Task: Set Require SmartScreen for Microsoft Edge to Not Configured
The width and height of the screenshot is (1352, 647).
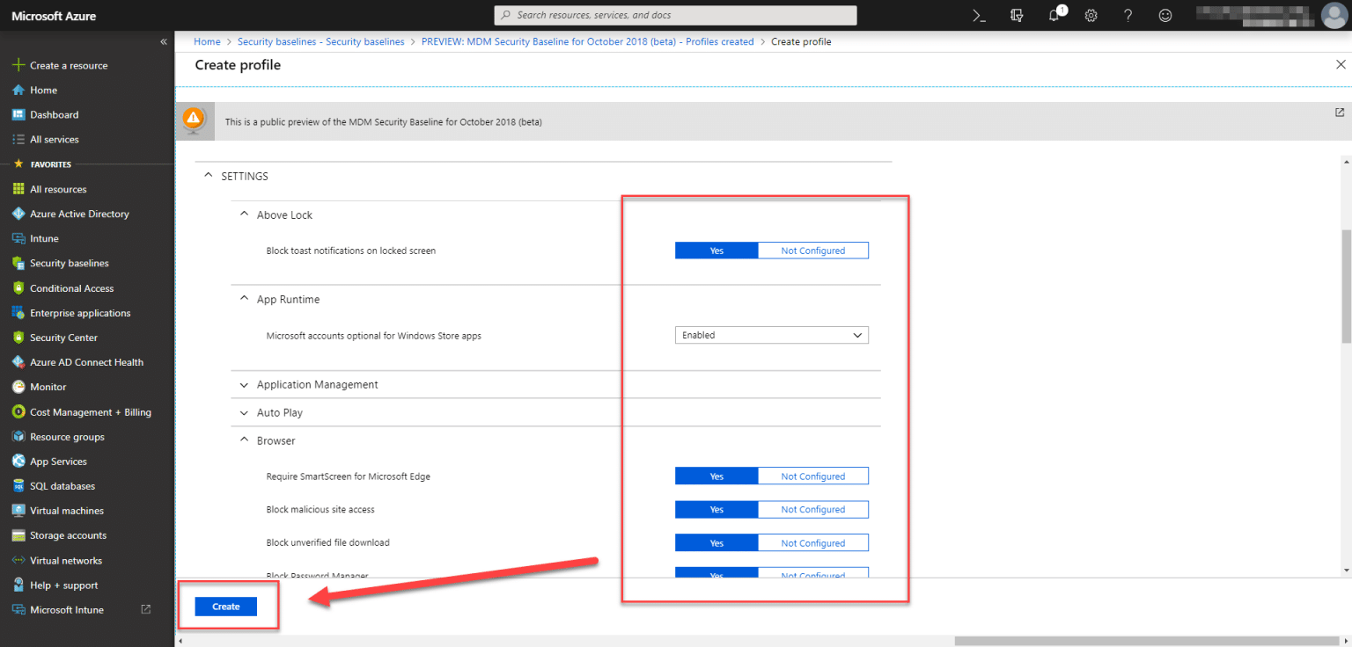Action: pyautogui.click(x=812, y=476)
